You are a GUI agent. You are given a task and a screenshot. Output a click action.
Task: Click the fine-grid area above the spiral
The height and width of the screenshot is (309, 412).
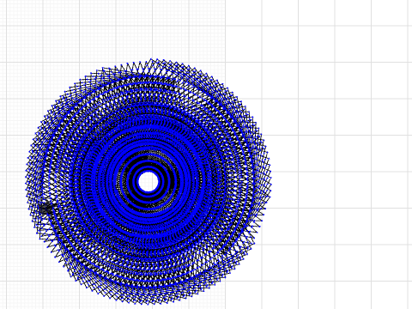143,28
